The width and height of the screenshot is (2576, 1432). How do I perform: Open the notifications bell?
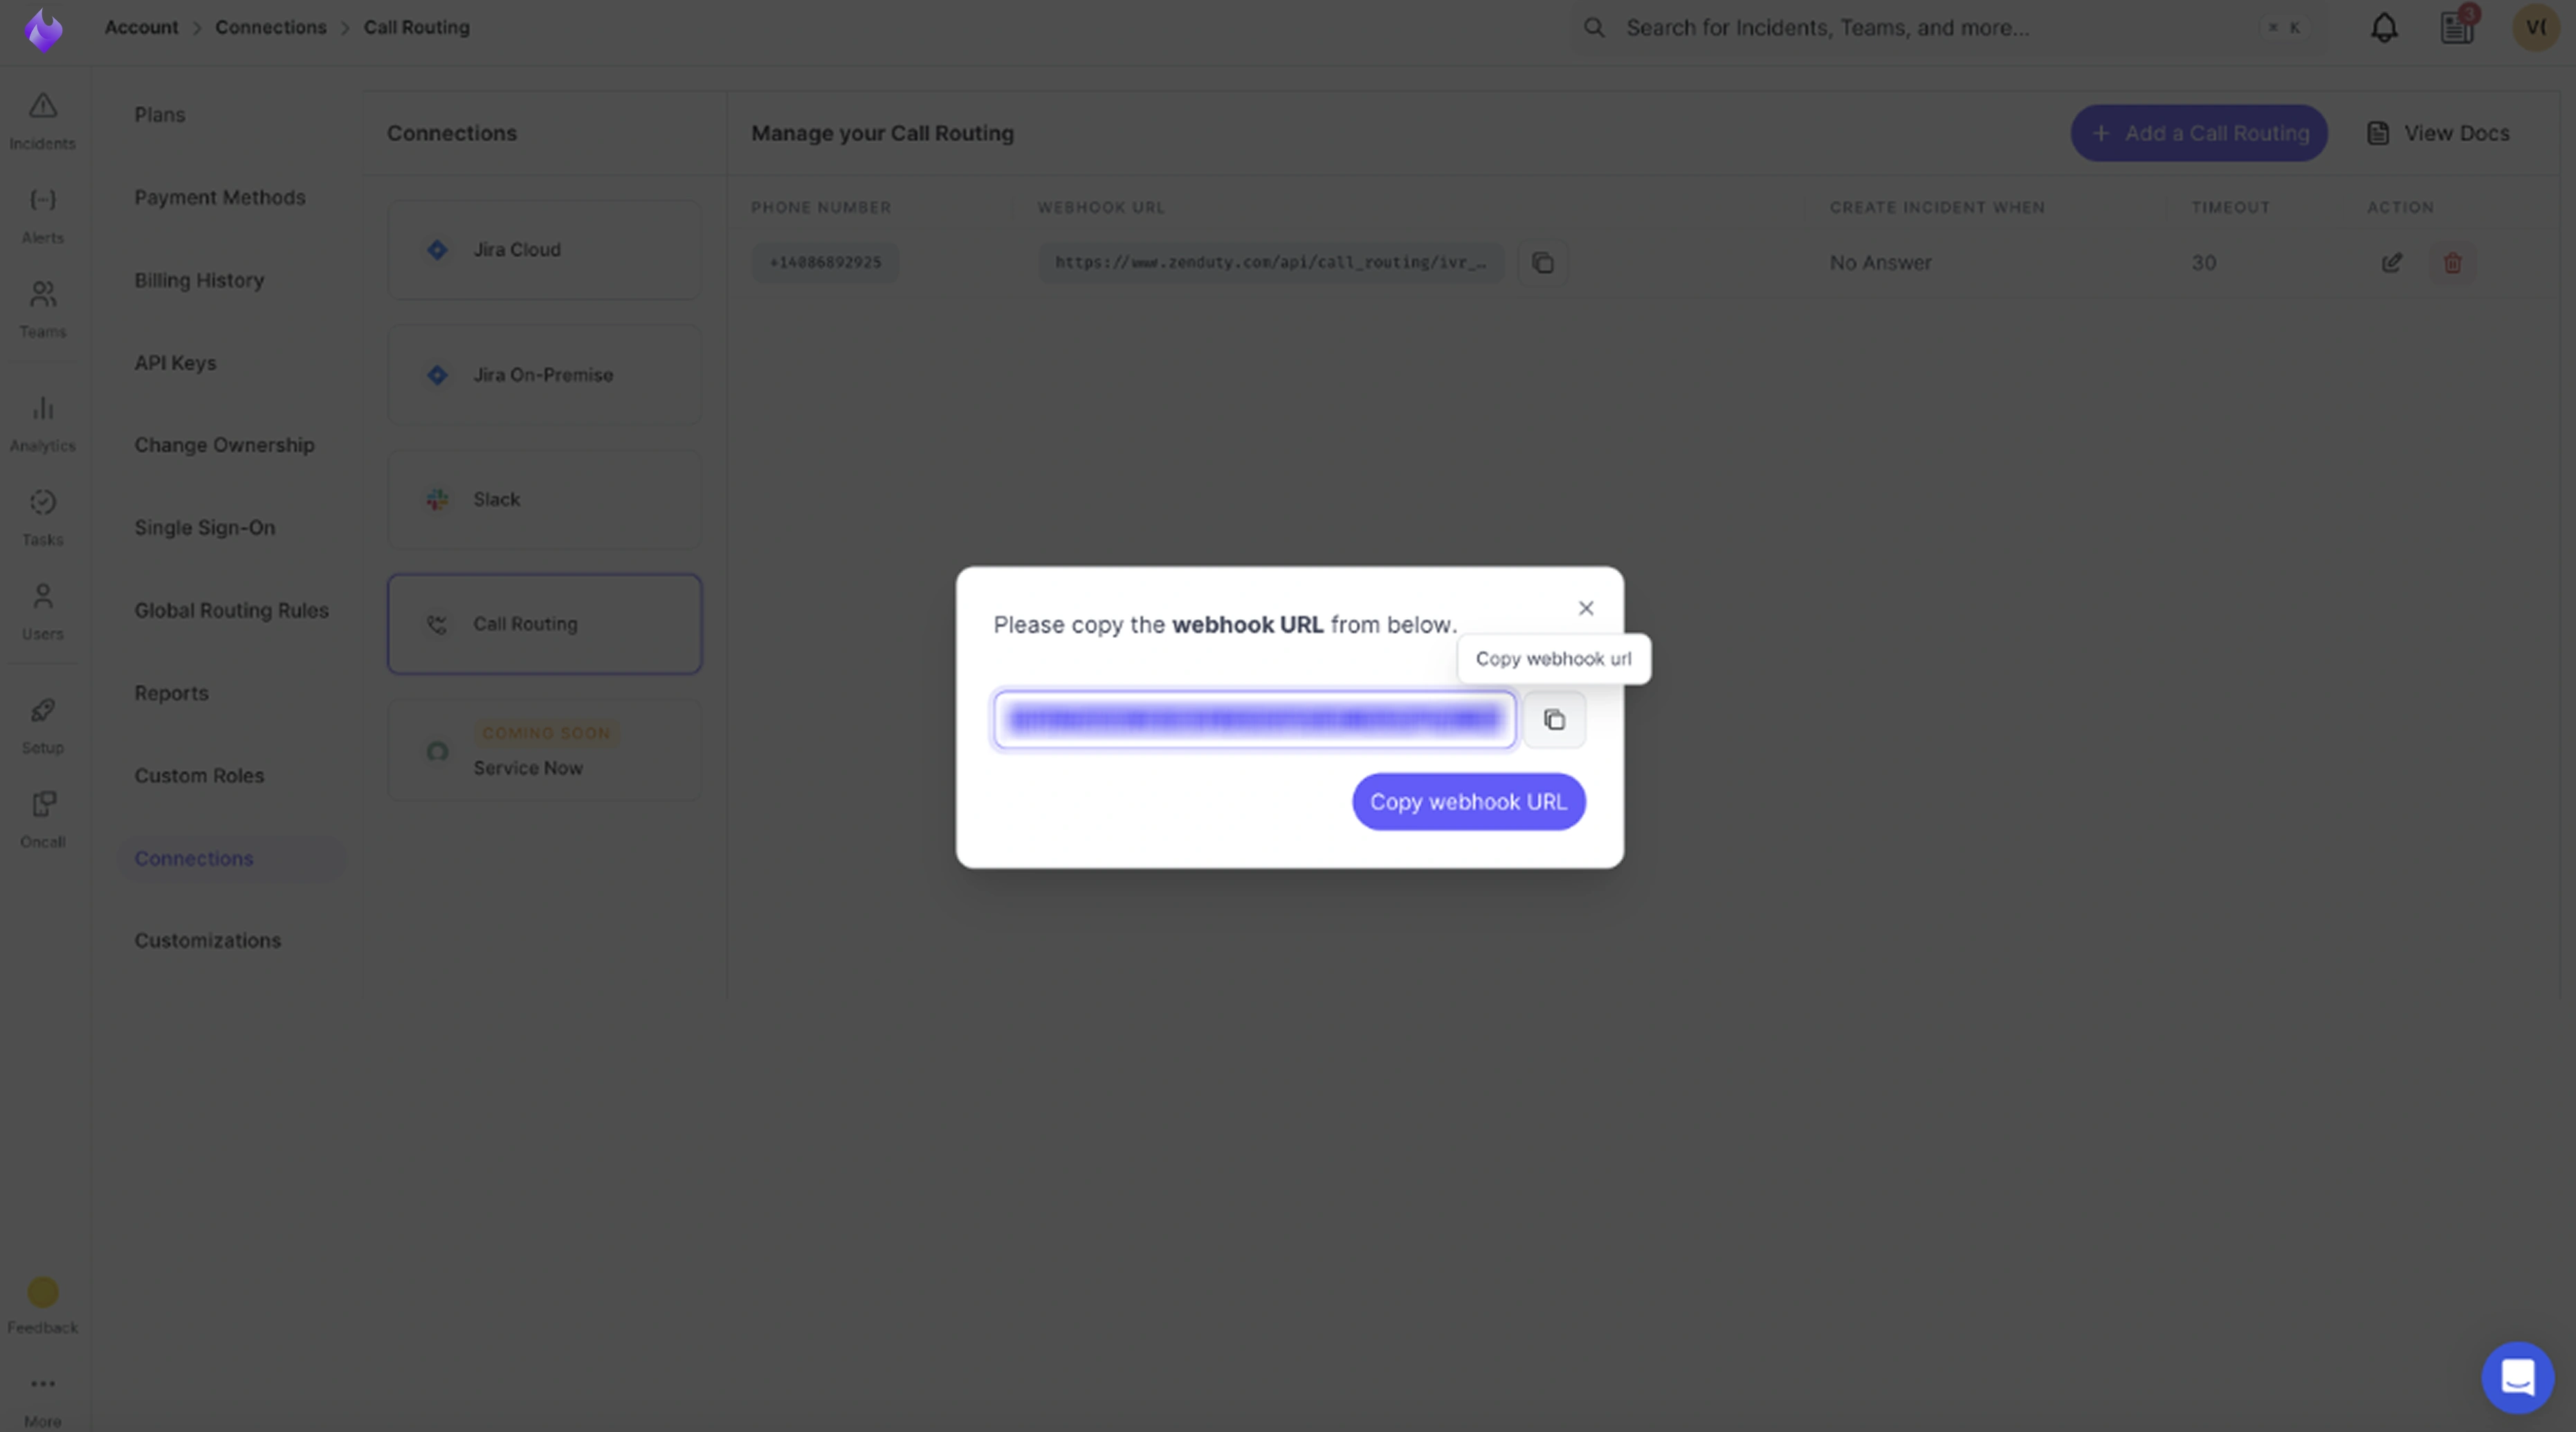(2384, 28)
